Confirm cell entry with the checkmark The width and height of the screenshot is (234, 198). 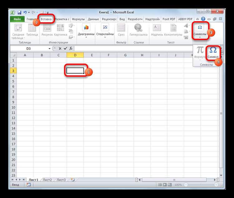pos(66,48)
